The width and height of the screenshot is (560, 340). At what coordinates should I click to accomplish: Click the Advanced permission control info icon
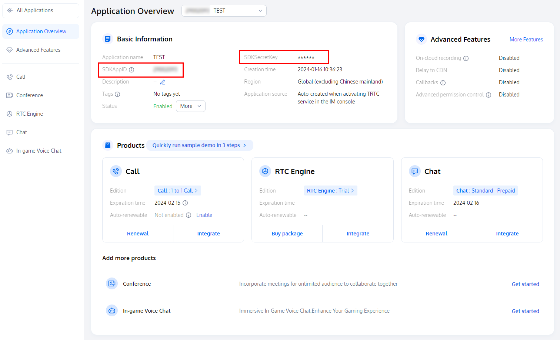click(x=489, y=95)
